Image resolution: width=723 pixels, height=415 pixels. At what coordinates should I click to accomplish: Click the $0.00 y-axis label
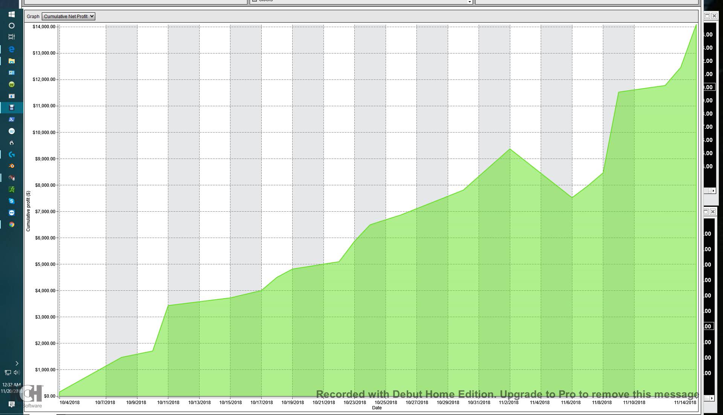click(50, 396)
